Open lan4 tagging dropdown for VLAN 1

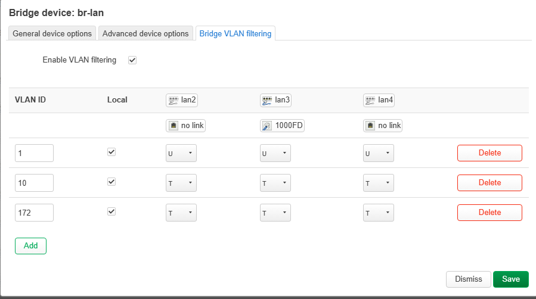tap(379, 153)
